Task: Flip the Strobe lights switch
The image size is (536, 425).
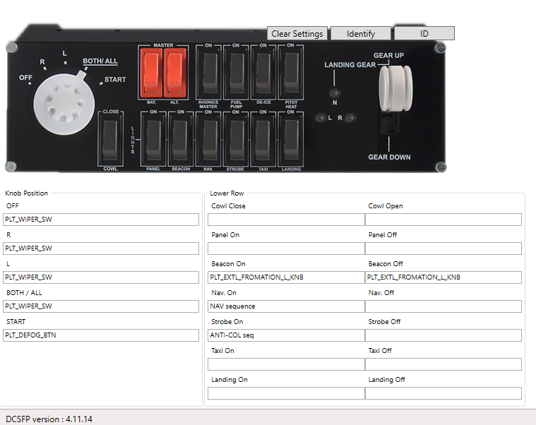Action: [x=235, y=140]
